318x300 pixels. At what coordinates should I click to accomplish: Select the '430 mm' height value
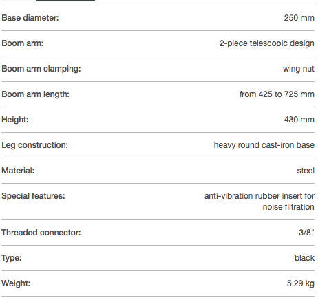point(299,120)
